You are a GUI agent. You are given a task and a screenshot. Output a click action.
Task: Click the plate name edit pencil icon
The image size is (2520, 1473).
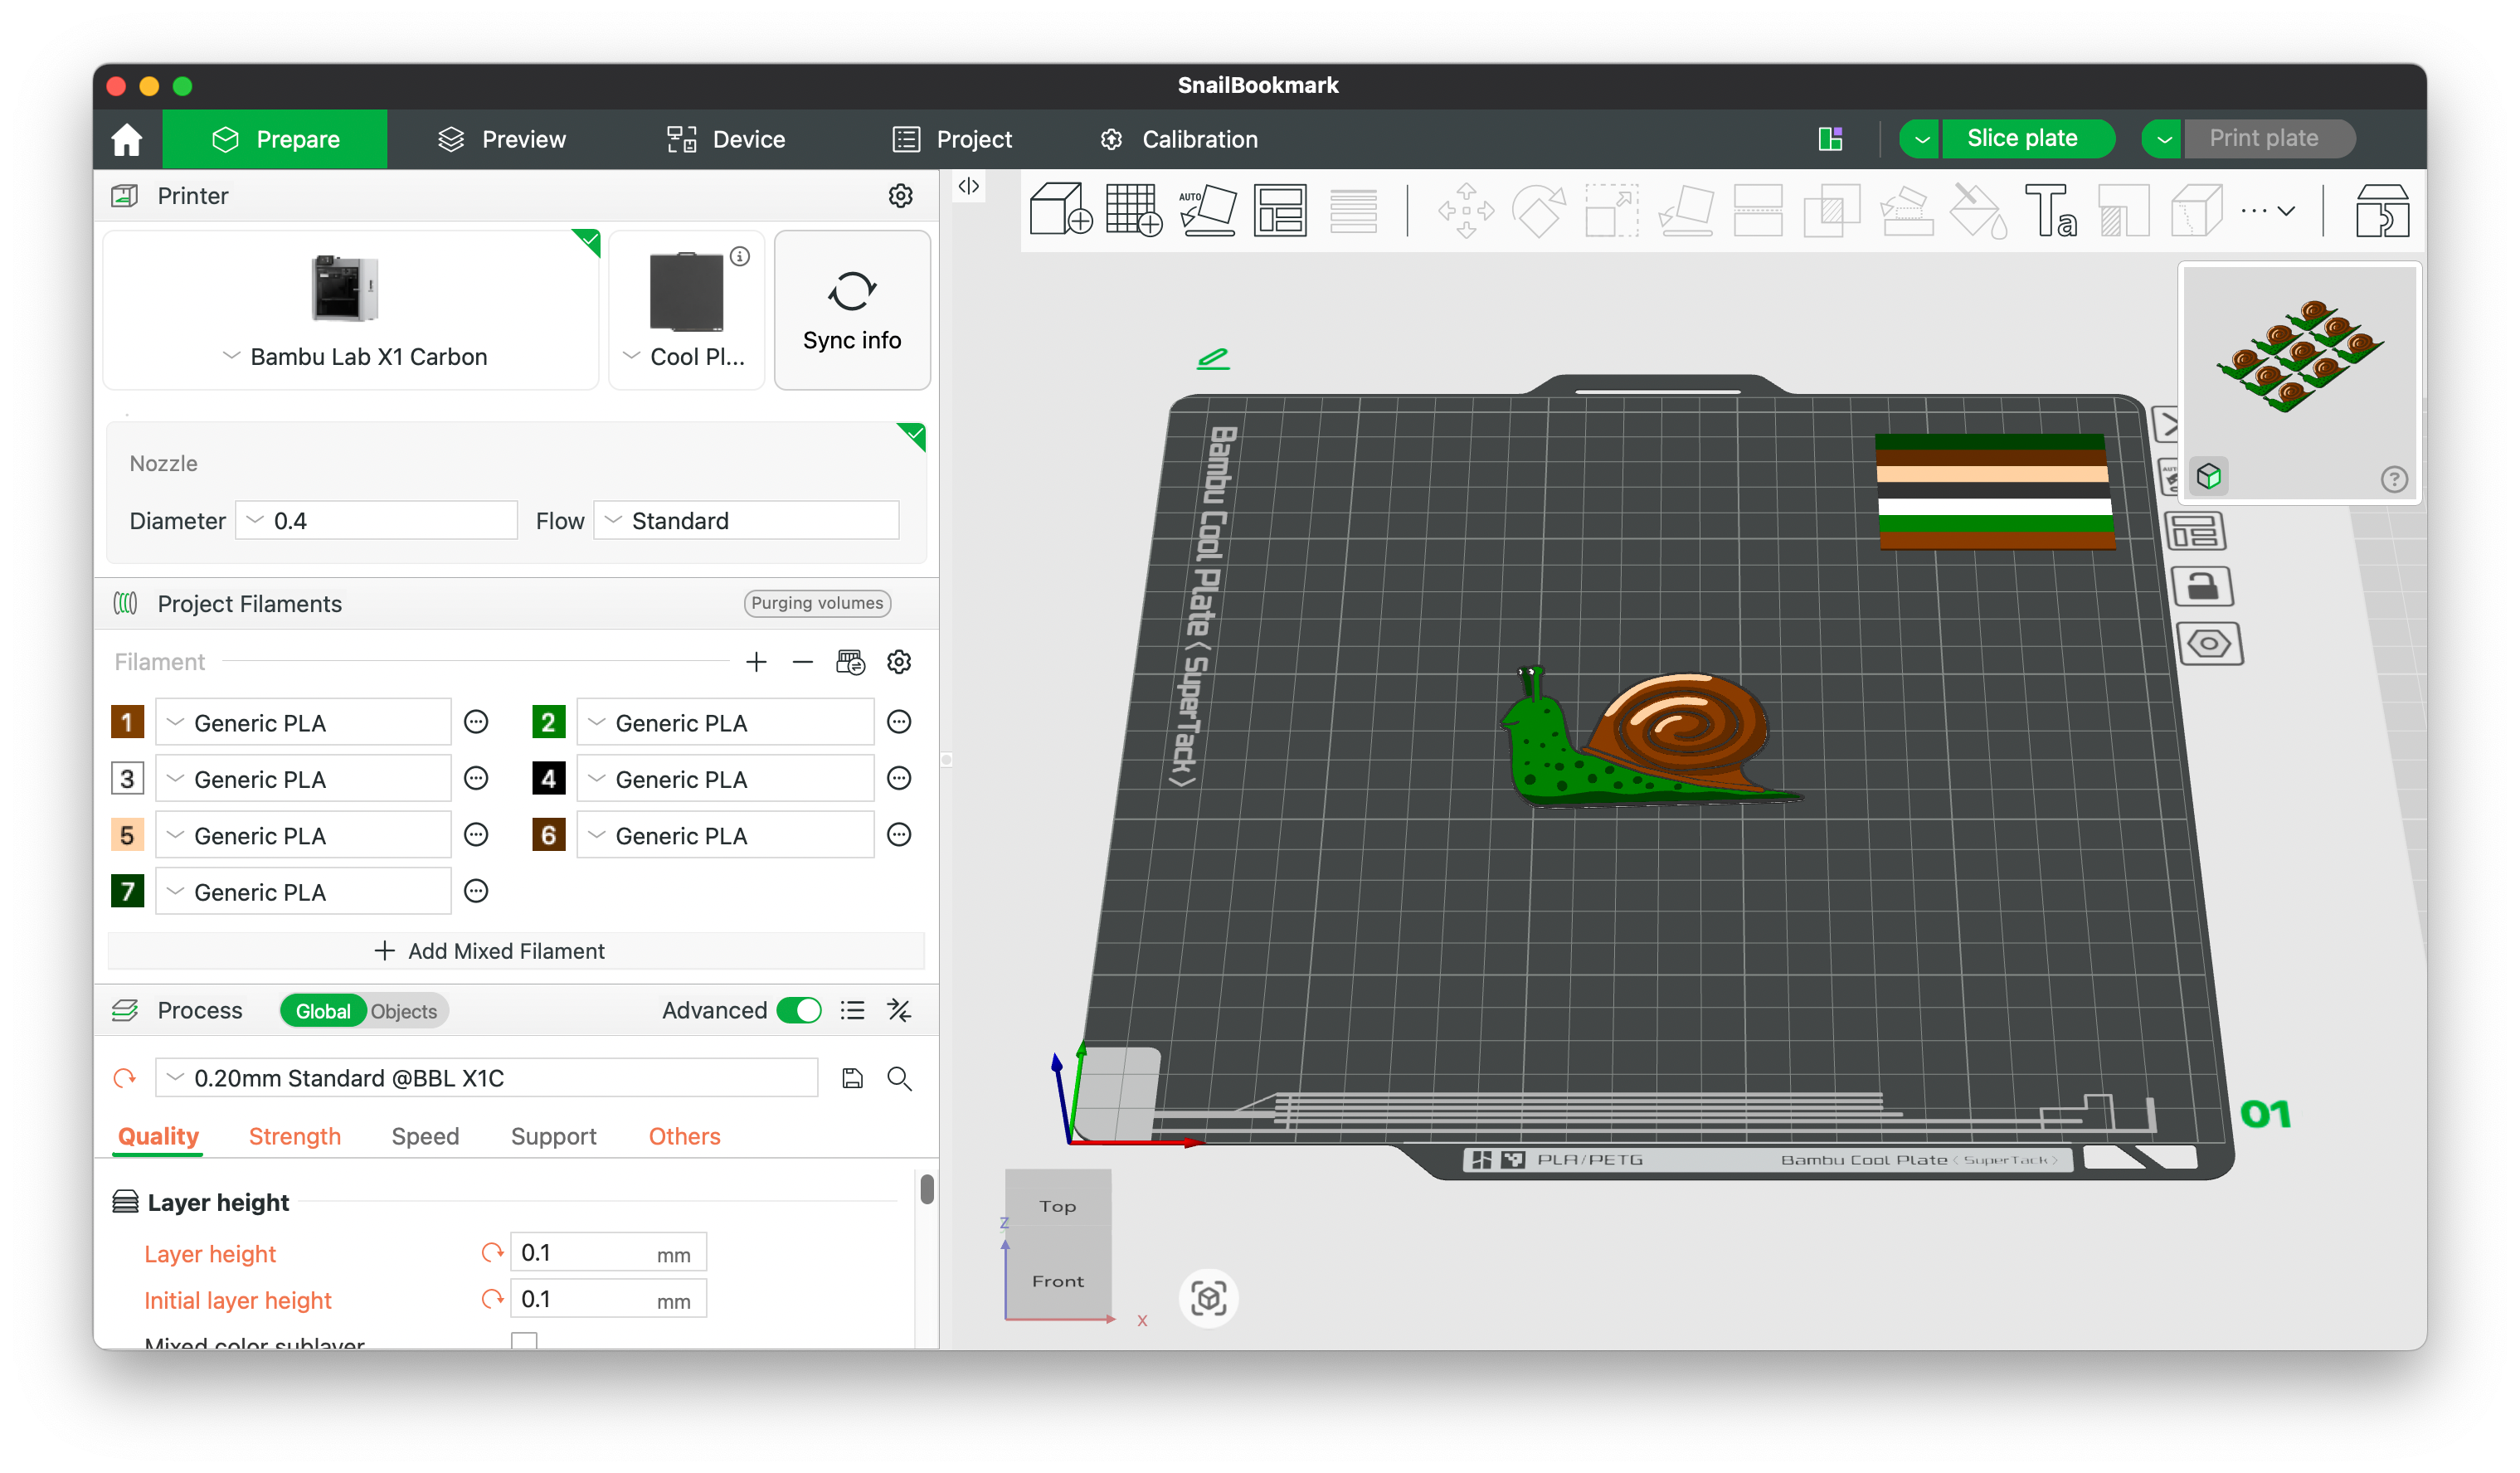[1213, 358]
